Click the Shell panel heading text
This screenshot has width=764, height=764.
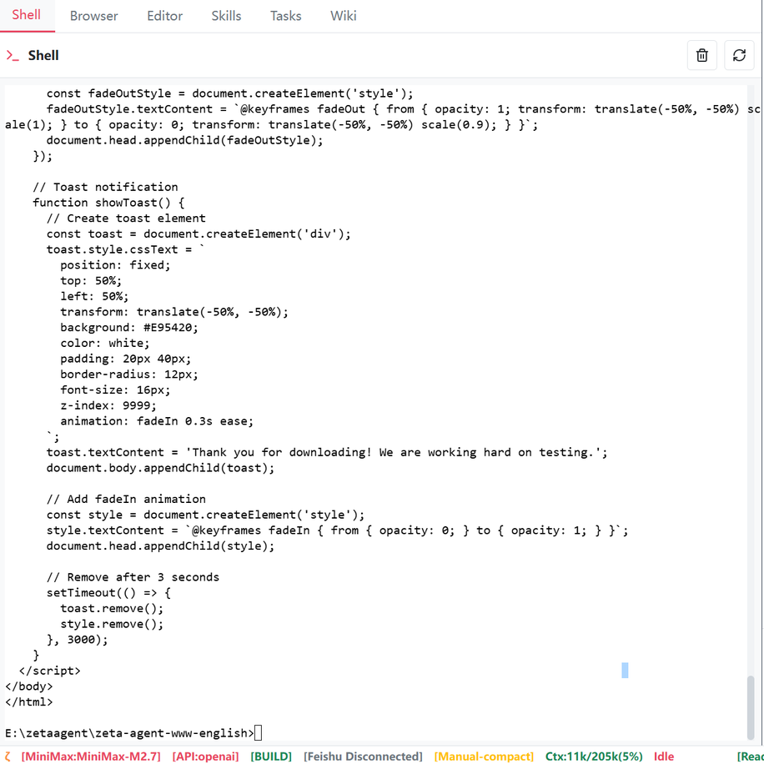(x=43, y=55)
